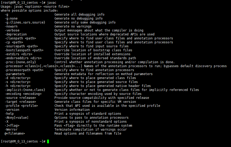Viewport: 231px width, 147px height.
Task: Click the -implicit:{none,class} option
Action: pyautogui.click(x=25, y=90)
